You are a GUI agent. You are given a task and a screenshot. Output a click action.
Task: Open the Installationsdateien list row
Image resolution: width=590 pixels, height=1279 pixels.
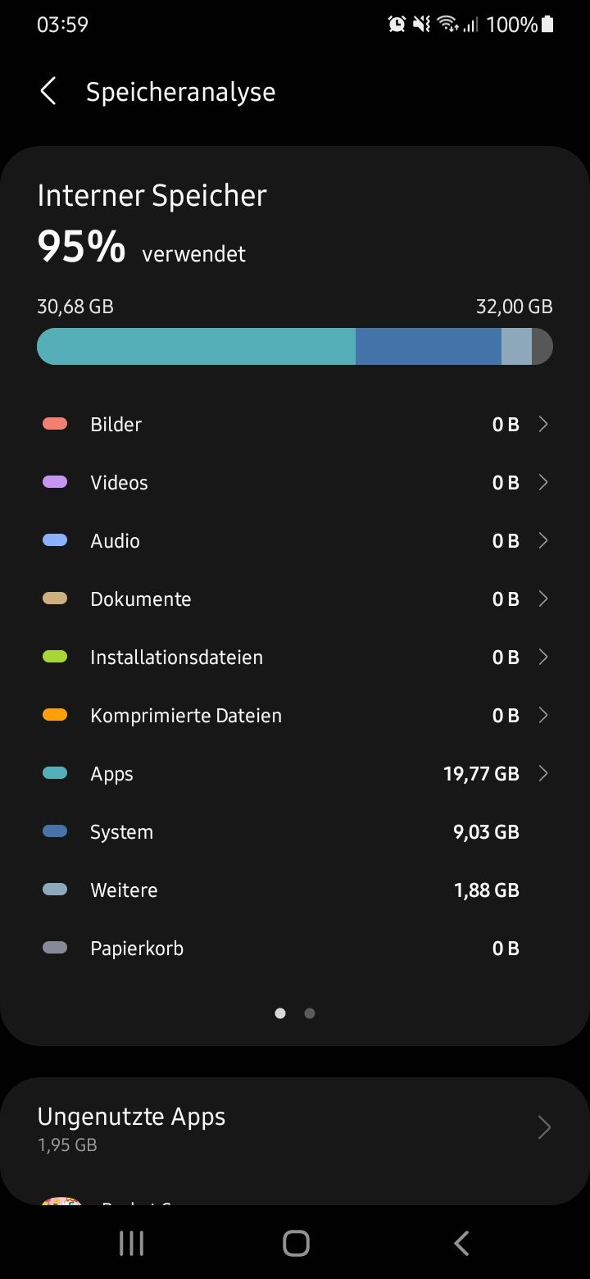[x=295, y=657]
